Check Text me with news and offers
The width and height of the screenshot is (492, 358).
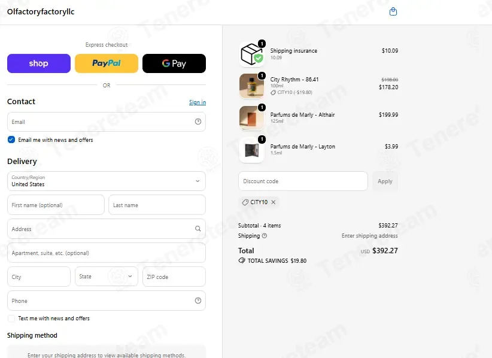click(x=11, y=318)
